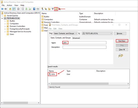Click the Description input field

click(x=84, y=47)
